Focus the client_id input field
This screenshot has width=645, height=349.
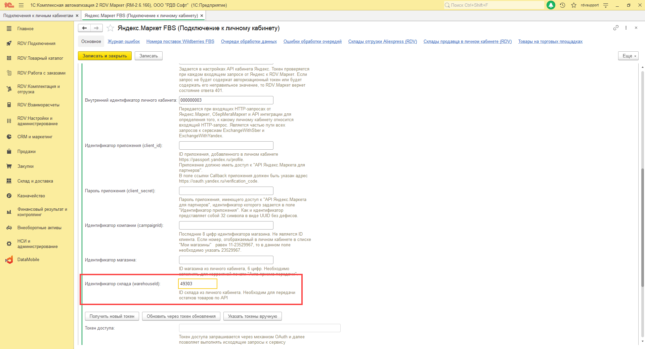pyautogui.click(x=226, y=146)
